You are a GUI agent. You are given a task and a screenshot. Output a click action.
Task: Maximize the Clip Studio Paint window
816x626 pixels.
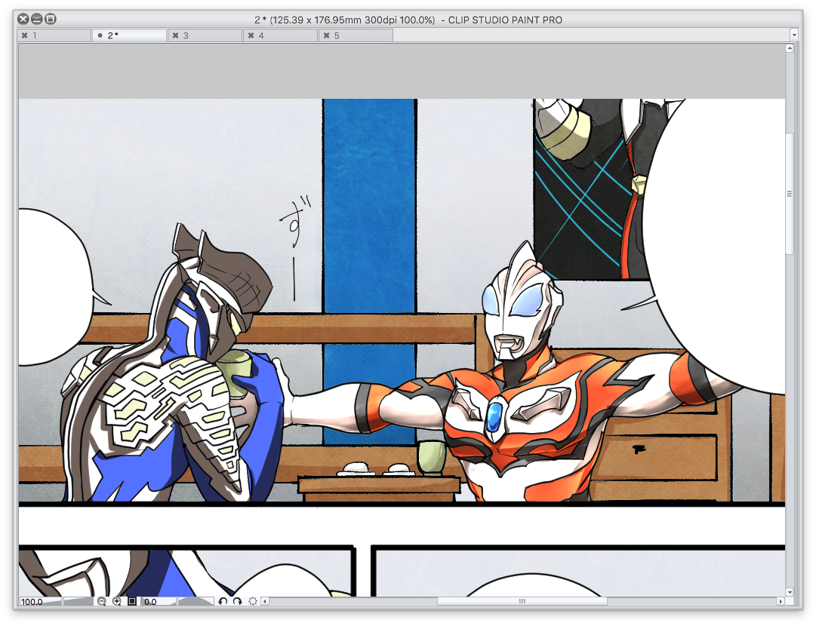click(x=50, y=20)
